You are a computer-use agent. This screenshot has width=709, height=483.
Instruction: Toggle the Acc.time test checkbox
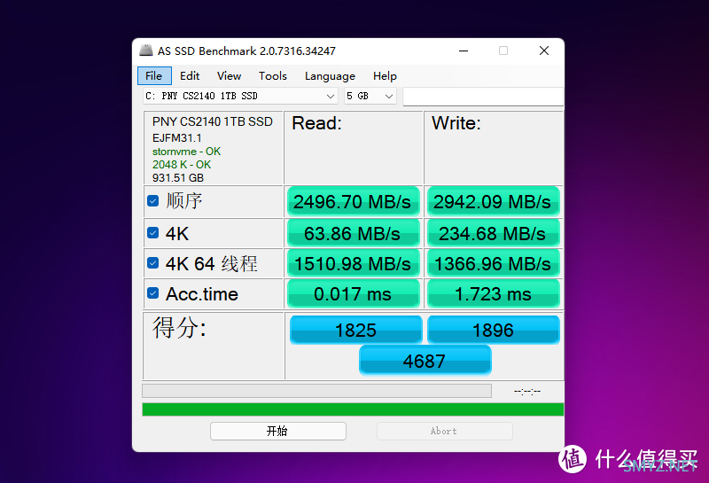click(152, 293)
